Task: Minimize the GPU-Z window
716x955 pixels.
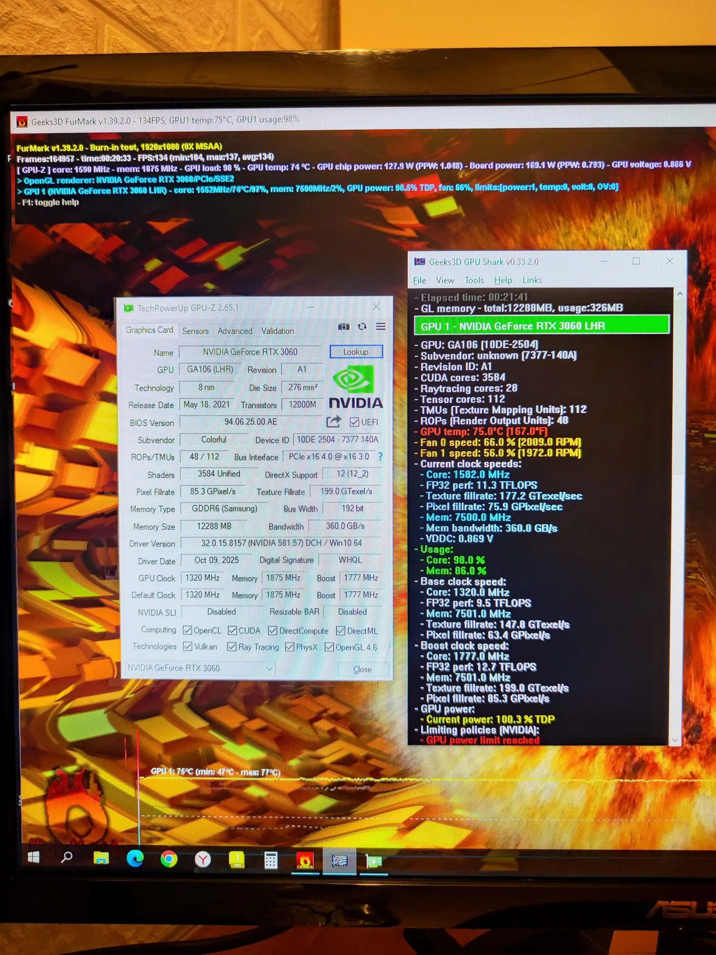Action: pos(311,307)
